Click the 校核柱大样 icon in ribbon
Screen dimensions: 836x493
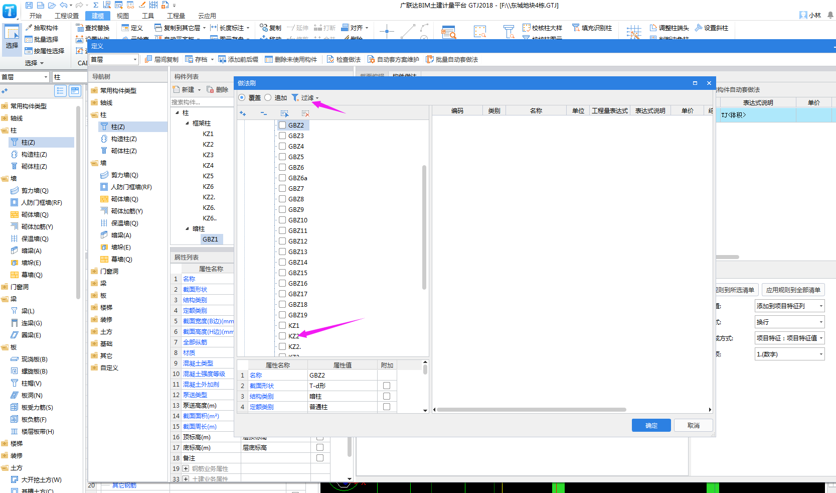[x=526, y=28]
